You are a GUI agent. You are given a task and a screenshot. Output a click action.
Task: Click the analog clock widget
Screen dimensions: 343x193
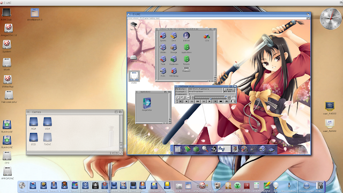pyautogui.click(x=331, y=19)
